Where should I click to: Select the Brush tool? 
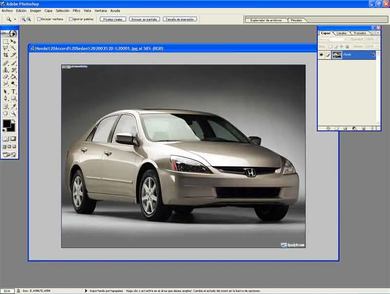pos(14,63)
